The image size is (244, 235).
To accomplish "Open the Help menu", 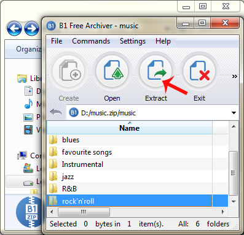I will [x=163, y=41].
